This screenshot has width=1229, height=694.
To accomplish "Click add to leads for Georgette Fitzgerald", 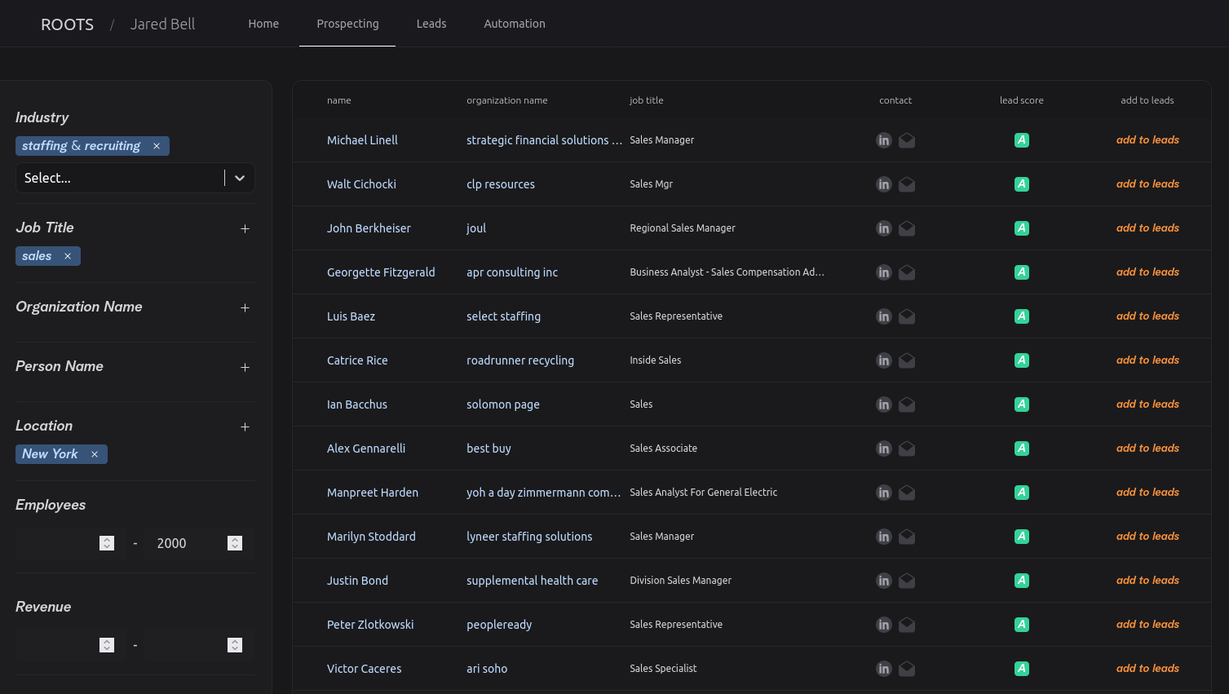I will pos(1147,272).
